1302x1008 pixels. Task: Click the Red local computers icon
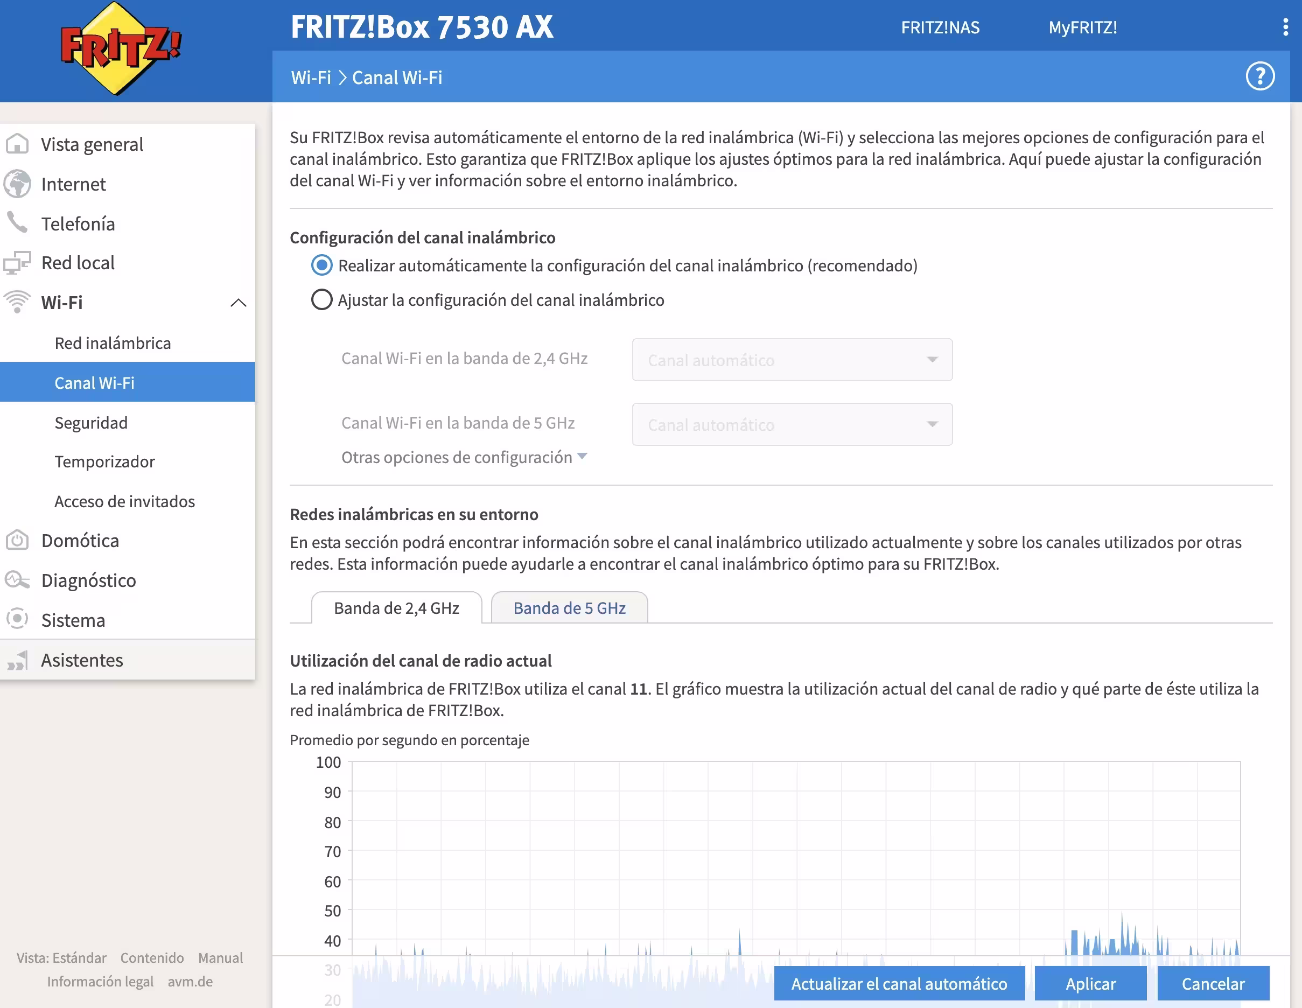click(17, 263)
